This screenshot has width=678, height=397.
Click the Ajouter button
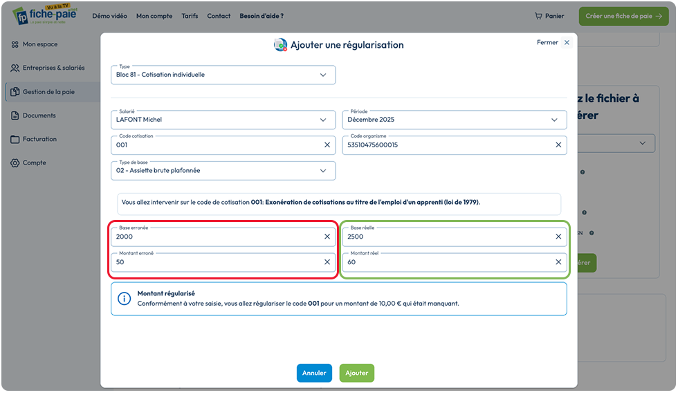tap(357, 373)
